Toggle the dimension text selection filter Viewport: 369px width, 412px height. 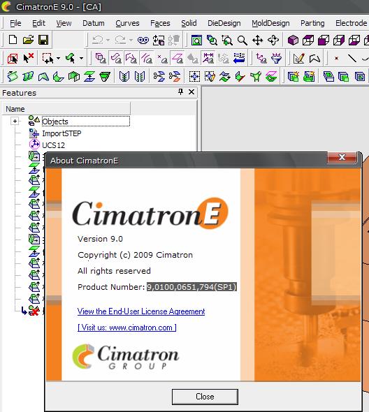click(208, 58)
